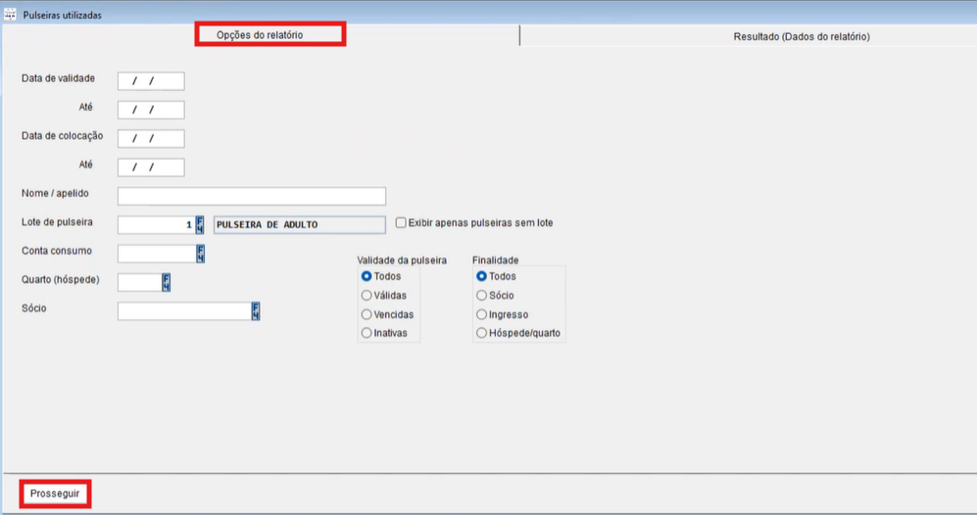Click the F4 lookup icon beside Conta consumo

tap(200, 254)
